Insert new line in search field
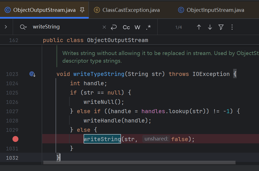The image size is (259, 171). pyautogui.click(x=114, y=27)
